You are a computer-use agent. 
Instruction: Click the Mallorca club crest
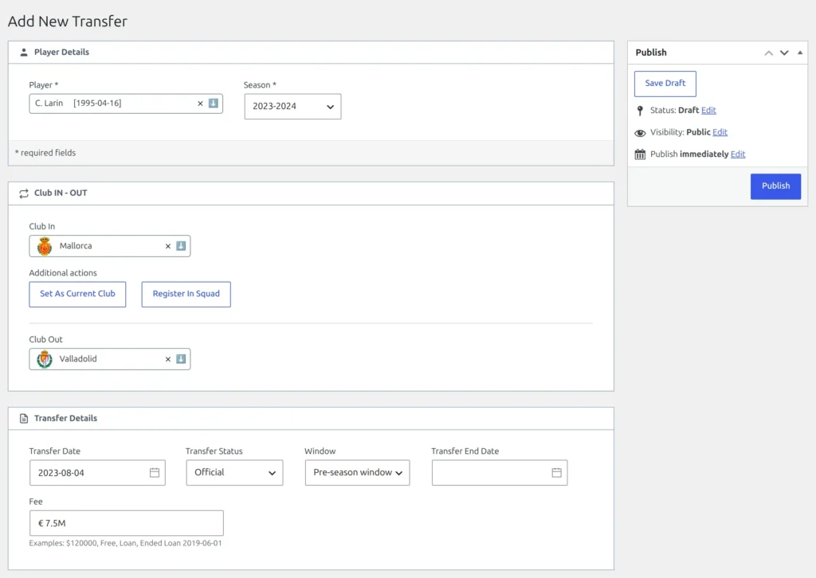[45, 246]
